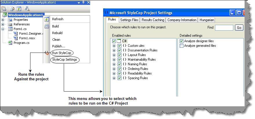Click the StyleCop dialog title bar icon
The width and height of the screenshot is (255, 119).
pyautogui.click(x=107, y=12)
